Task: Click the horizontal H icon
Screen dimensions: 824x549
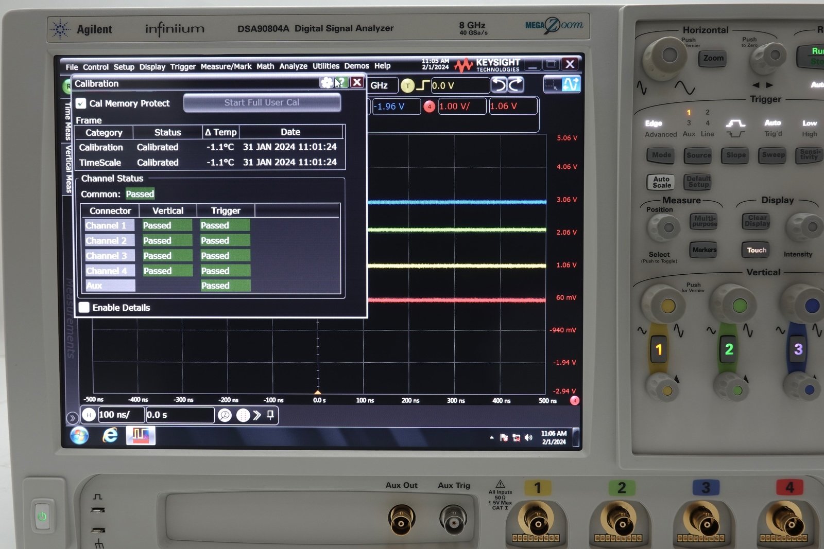Action: [x=89, y=415]
